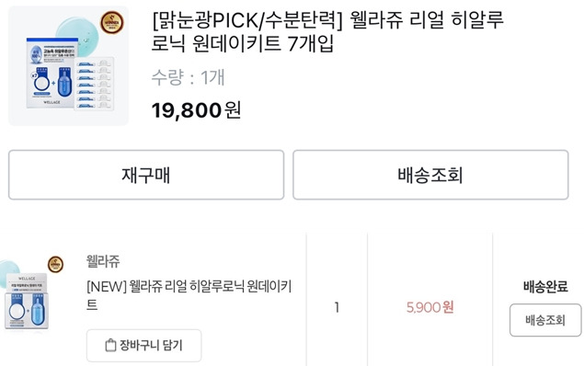Screen dimensions: 584x366
Task: Click the WELLAGE logo on lower product box
Action: 27,278
